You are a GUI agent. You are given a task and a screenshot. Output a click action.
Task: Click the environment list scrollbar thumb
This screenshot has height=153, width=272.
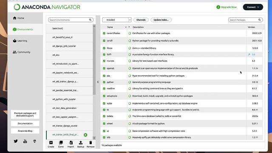94,61
